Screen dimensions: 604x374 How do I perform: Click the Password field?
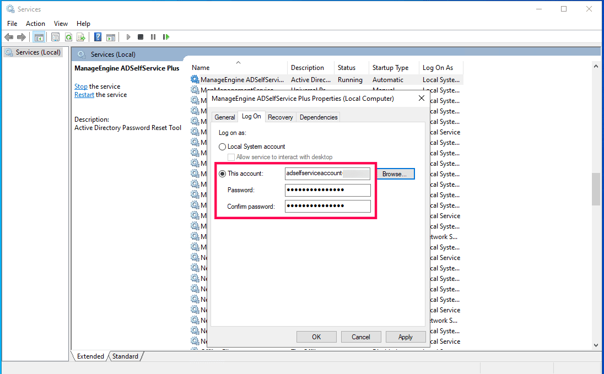pos(328,190)
